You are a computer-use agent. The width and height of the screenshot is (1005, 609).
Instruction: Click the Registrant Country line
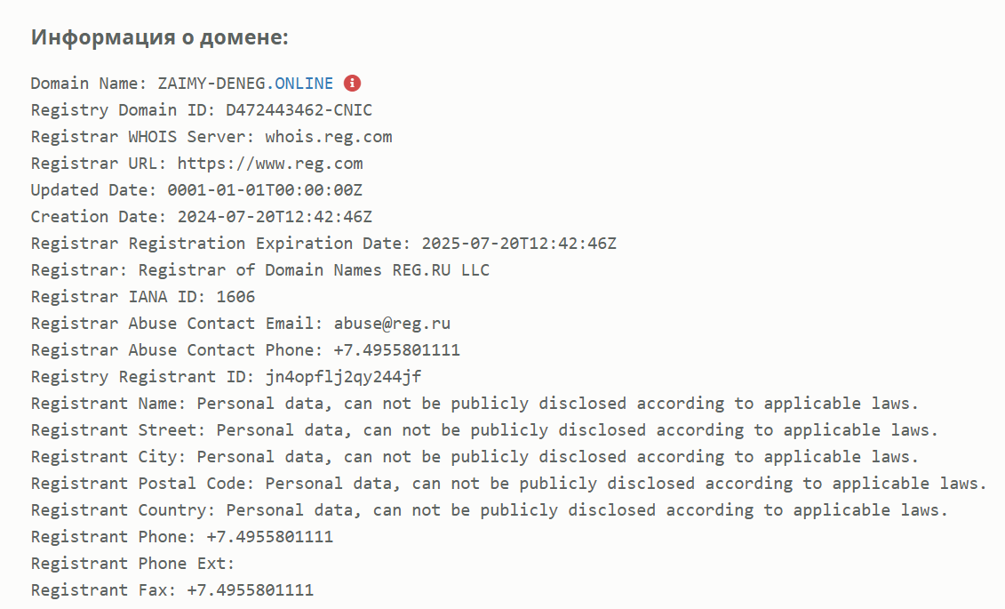[x=490, y=510]
